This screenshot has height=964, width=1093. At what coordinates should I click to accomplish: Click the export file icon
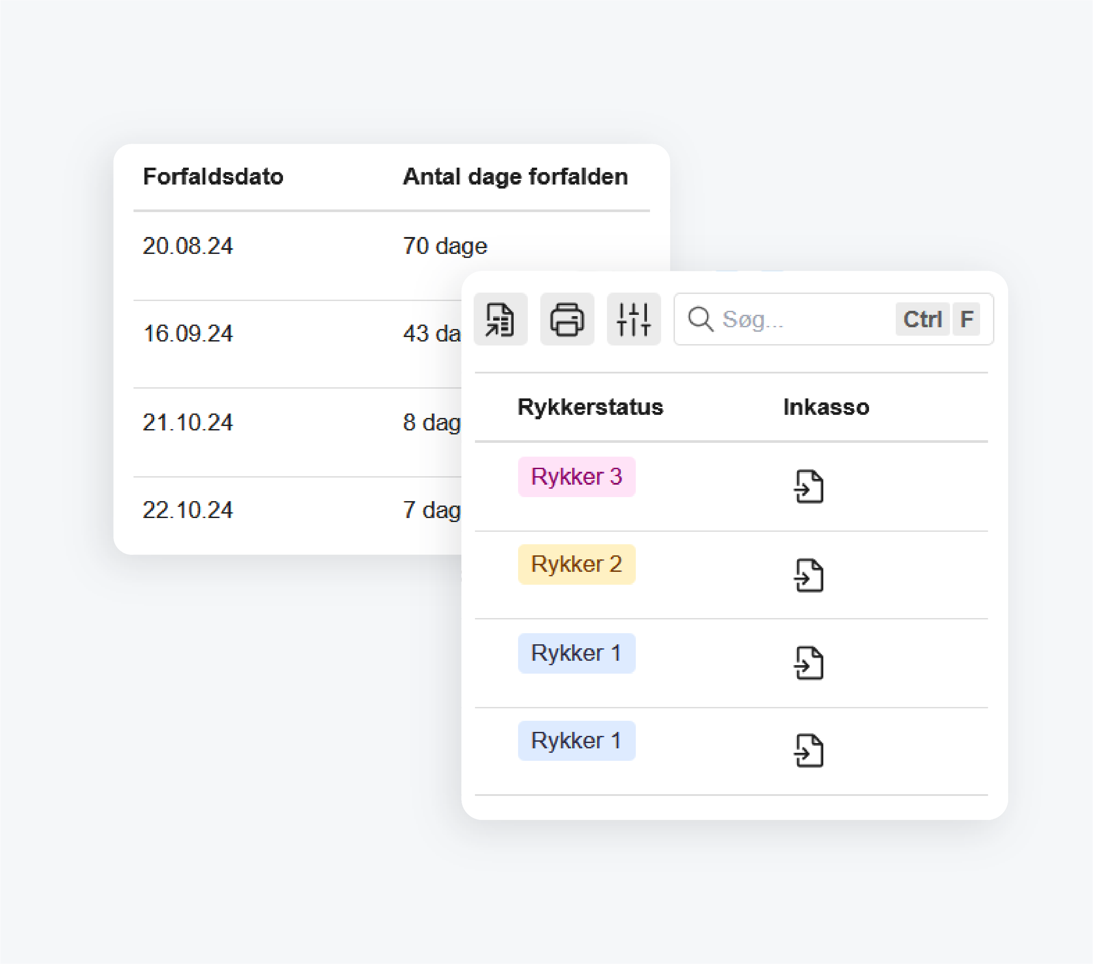[500, 319]
